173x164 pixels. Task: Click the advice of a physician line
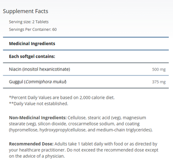[37, 156]
